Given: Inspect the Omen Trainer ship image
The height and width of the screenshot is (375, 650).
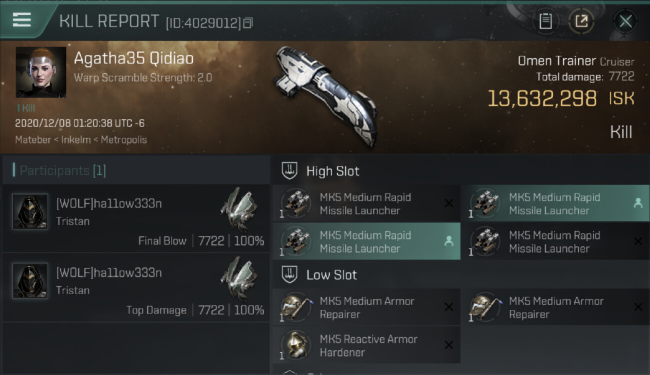Looking at the screenshot, I should tap(325, 95).
